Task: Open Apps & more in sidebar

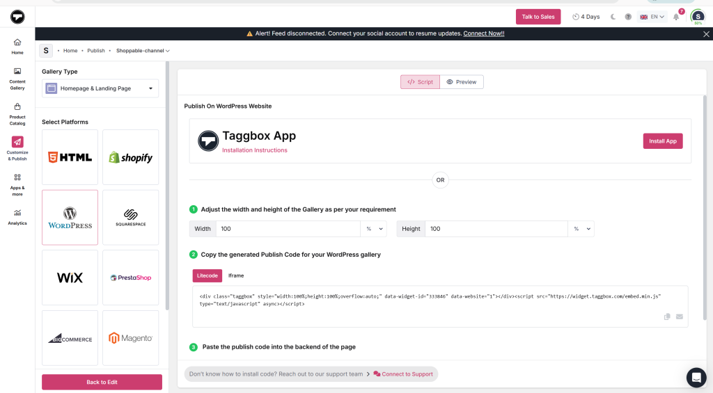Action: pos(17,184)
